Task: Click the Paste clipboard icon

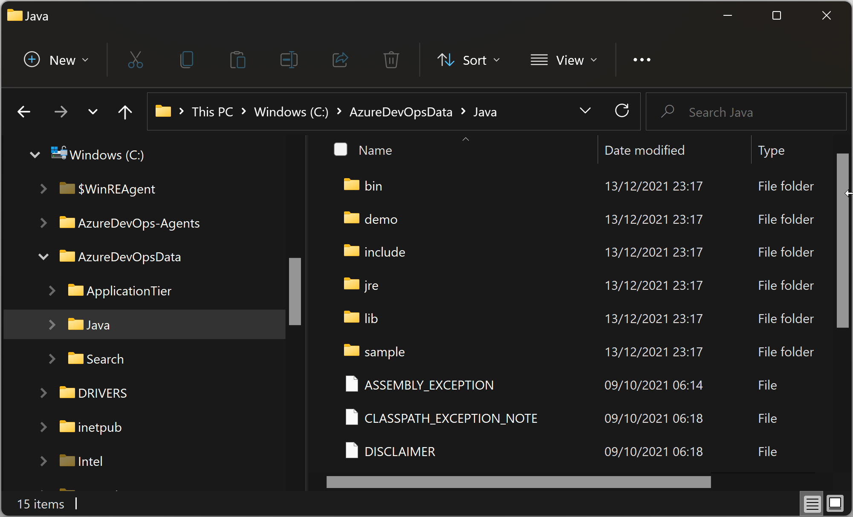Action: tap(237, 60)
